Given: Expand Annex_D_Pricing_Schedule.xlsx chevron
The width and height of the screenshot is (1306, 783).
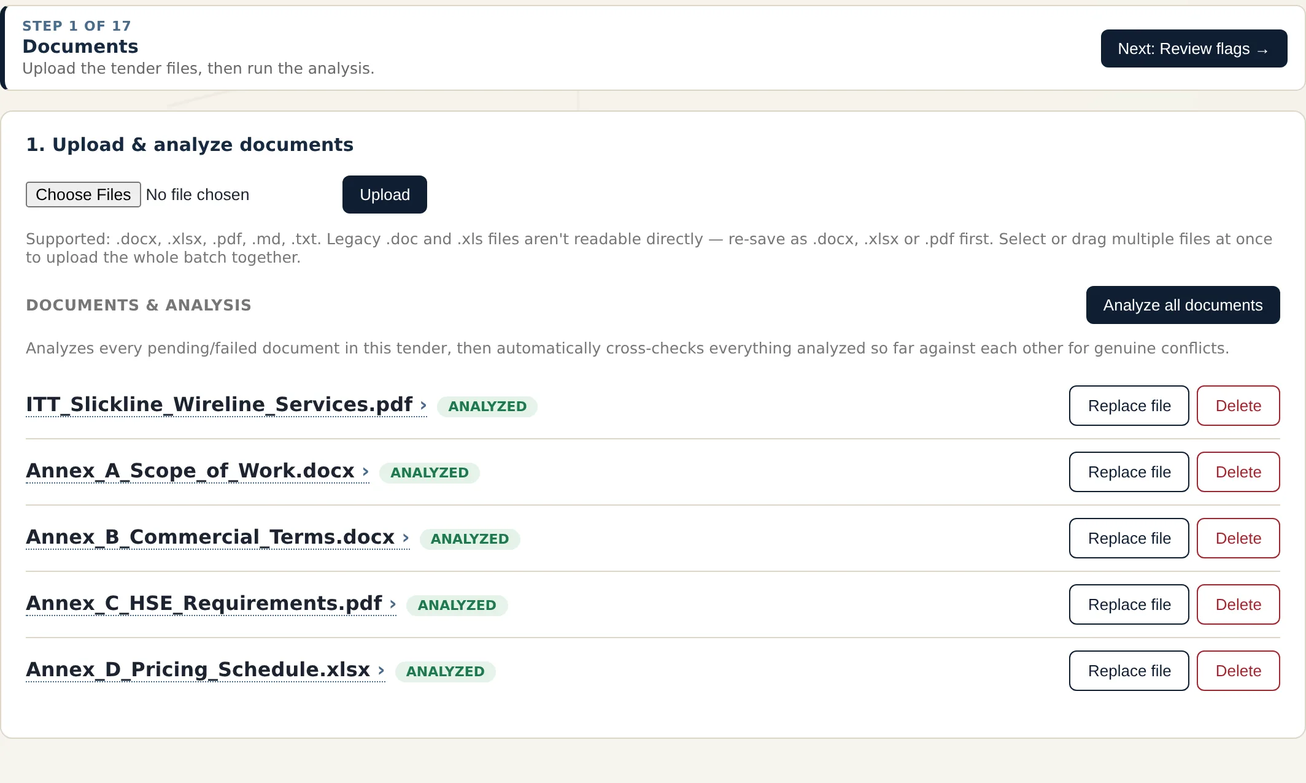Looking at the screenshot, I should point(381,670).
